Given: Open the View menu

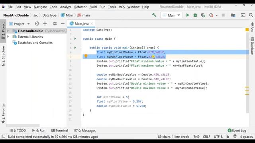Looking at the screenshot, I should click(27, 7).
